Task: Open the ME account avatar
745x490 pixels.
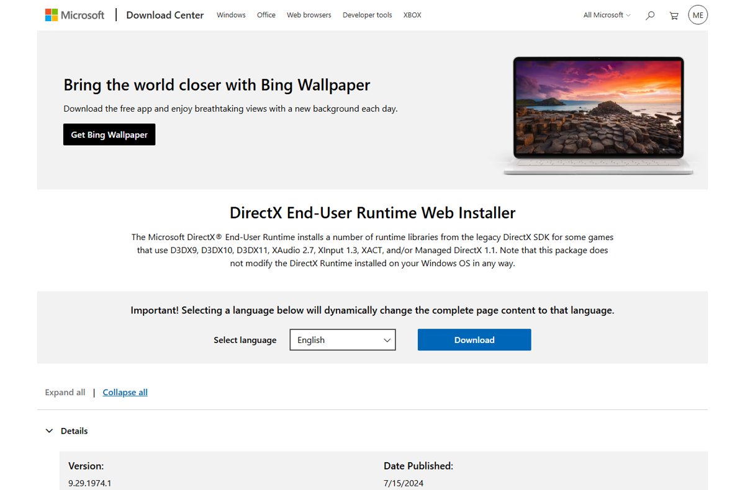Action: pos(698,15)
